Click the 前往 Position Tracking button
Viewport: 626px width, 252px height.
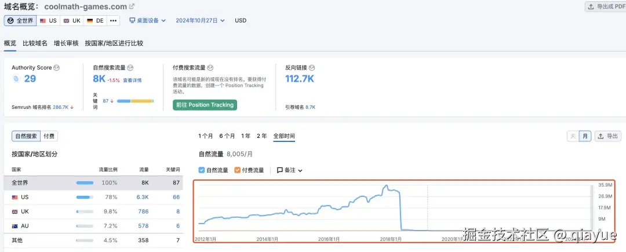pos(205,105)
